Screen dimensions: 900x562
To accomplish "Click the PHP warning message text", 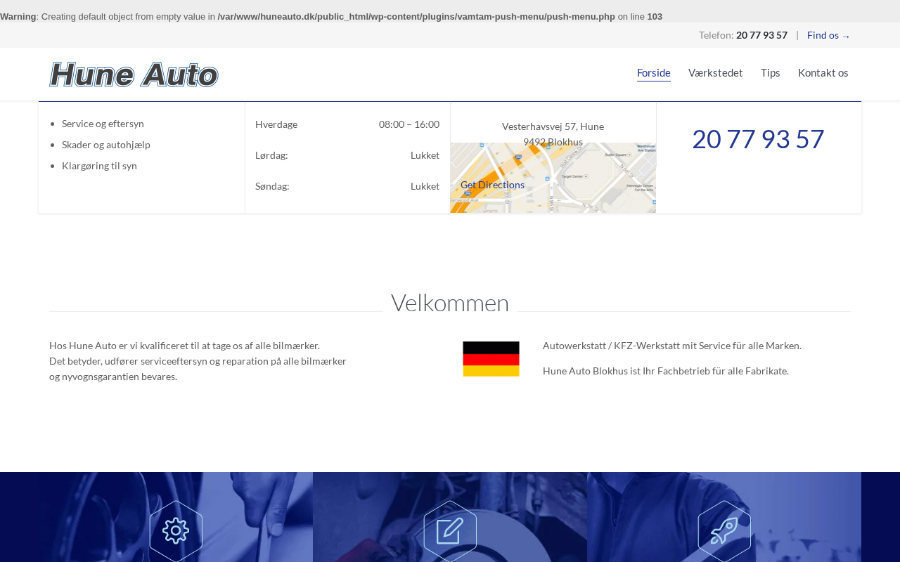I will pyautogui.click(x=331, y=16).
